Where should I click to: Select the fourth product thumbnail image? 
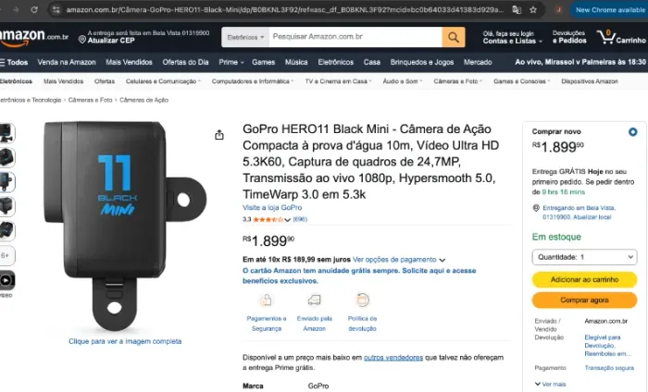click(x=6, y=206)
